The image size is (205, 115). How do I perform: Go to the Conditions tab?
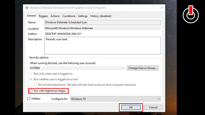(69, 16)
